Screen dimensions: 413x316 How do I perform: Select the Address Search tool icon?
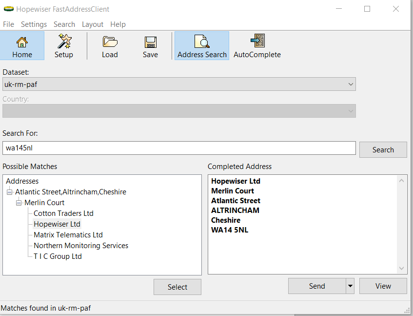click(202, 46)
